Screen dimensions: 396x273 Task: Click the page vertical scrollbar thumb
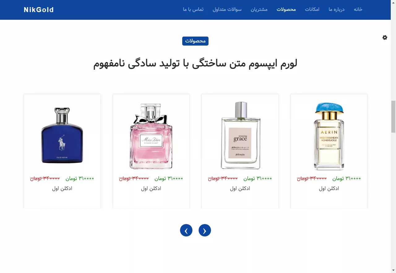394,117
